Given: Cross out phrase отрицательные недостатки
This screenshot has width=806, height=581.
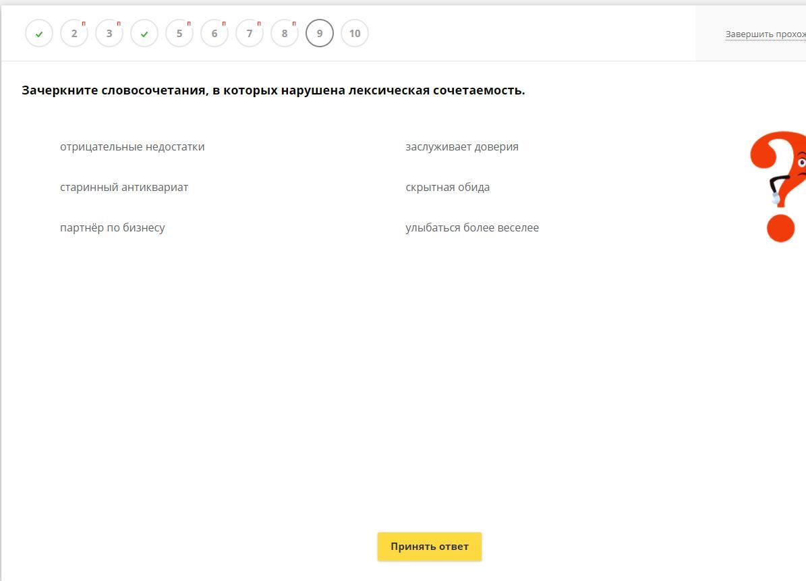Looking at the screenshot, I should coord(132,146).
